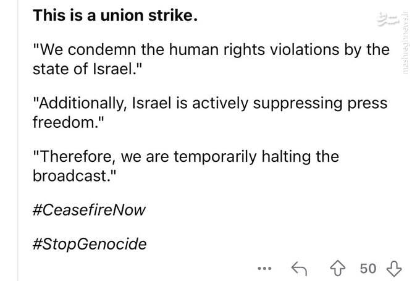Click the reply arrow icon
This screenshot has height=281, width=420.
(299, 268)
